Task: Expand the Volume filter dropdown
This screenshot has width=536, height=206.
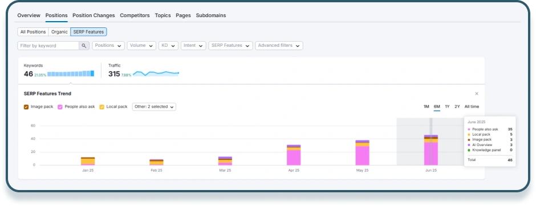Action: tap(141, 46)
